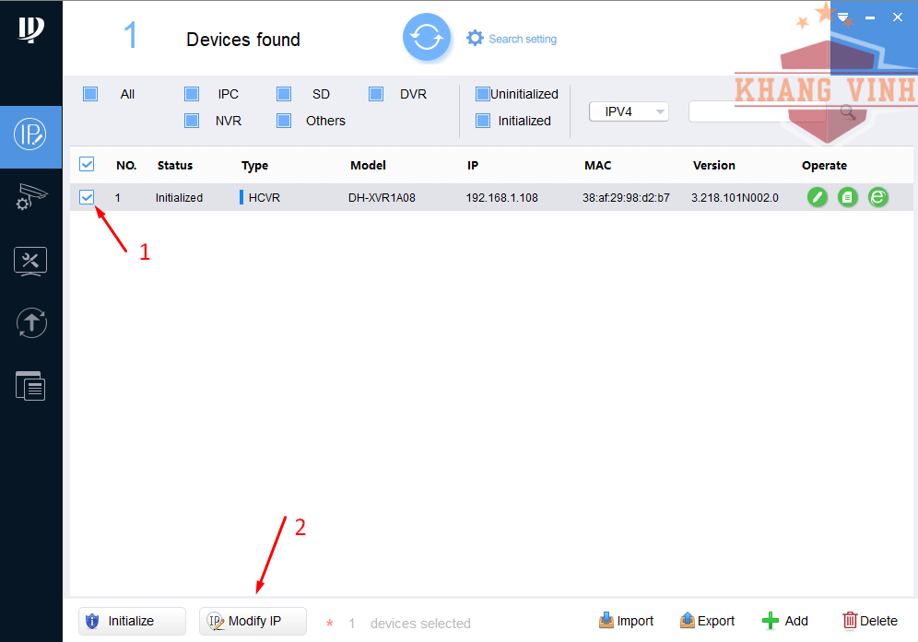918x642 pixels.
Task: Sort by the MAC column header
Action: (598, 165)
